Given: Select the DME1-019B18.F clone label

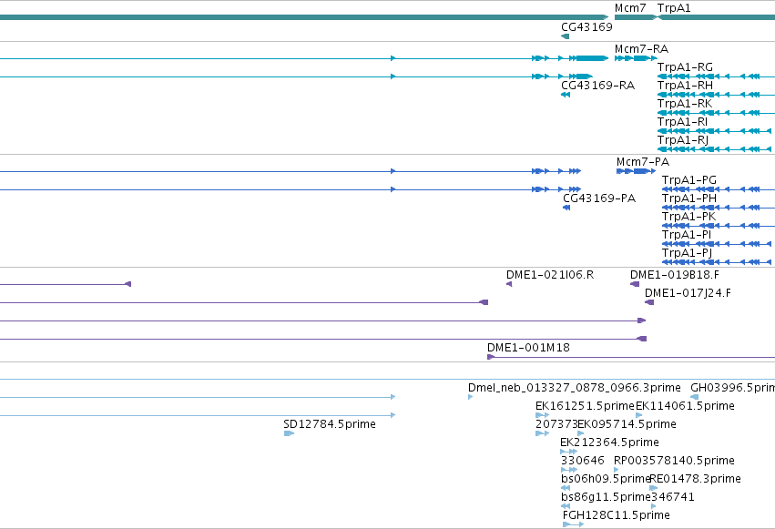Looking at the screenshot, I should 674,275.
